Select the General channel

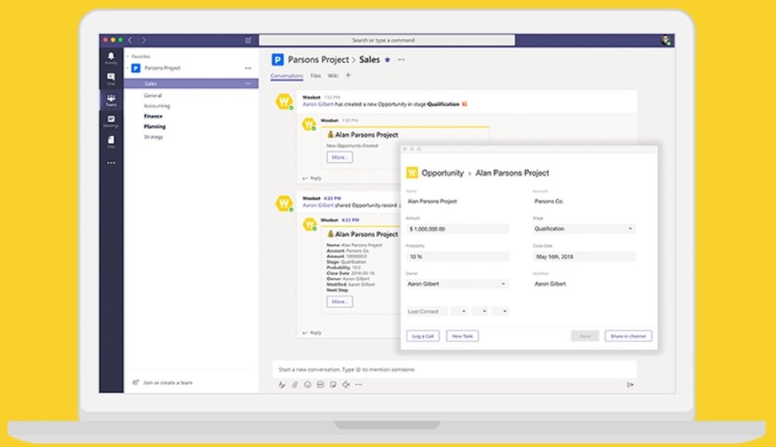(x=152, y=95)
